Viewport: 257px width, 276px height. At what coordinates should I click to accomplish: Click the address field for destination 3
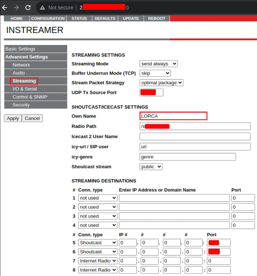click(174, 216)
